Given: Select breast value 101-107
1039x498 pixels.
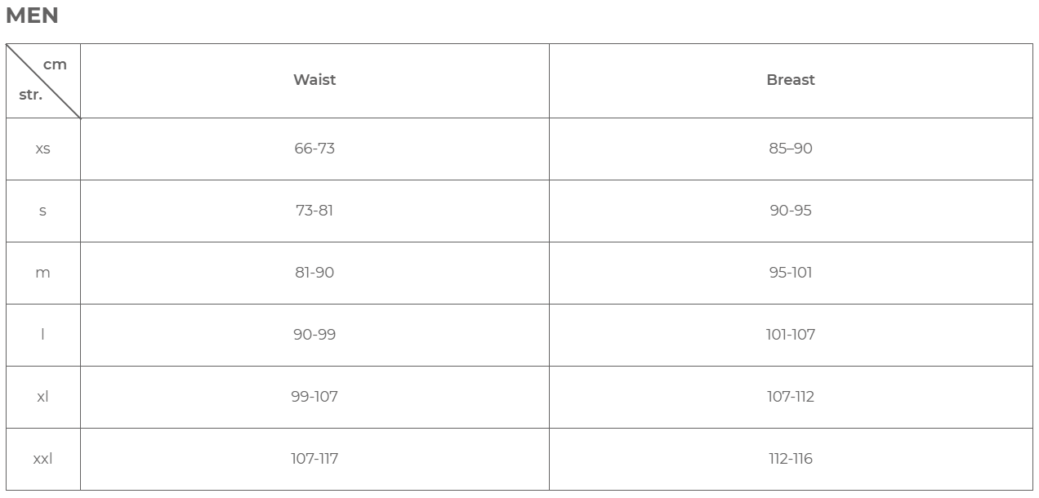Looking at the screenshot, I should 790,335.
